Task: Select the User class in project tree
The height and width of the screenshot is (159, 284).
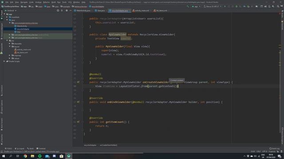Action: [x=19, y=32]
